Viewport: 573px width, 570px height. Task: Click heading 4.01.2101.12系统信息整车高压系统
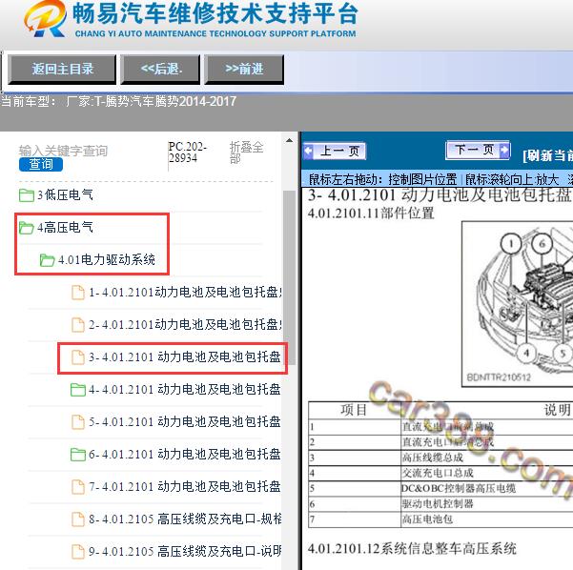click(412, 548)
